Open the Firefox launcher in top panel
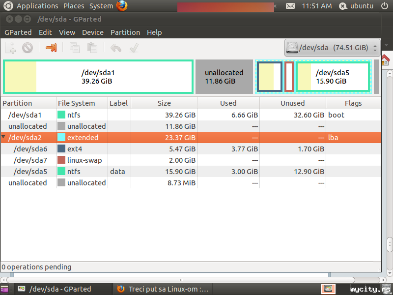This screenshot has height=295, width=393. 122,6
